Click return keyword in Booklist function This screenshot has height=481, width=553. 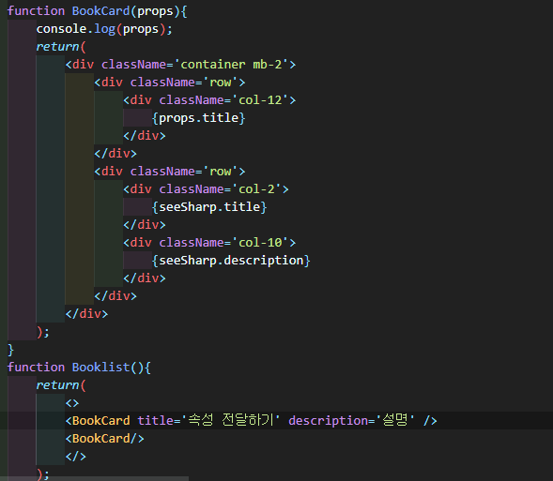pyautogui.click(x=57, y=384)
